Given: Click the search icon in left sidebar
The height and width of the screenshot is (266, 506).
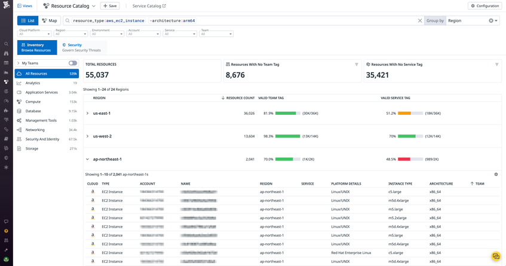Looking at the screenshot, I should tap(6, 44).
